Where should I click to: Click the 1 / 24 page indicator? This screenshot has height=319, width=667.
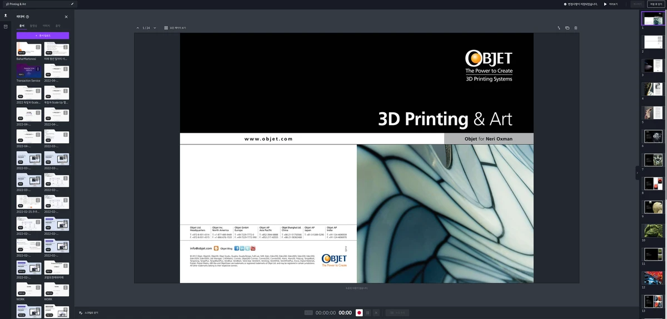coord(146,28)
